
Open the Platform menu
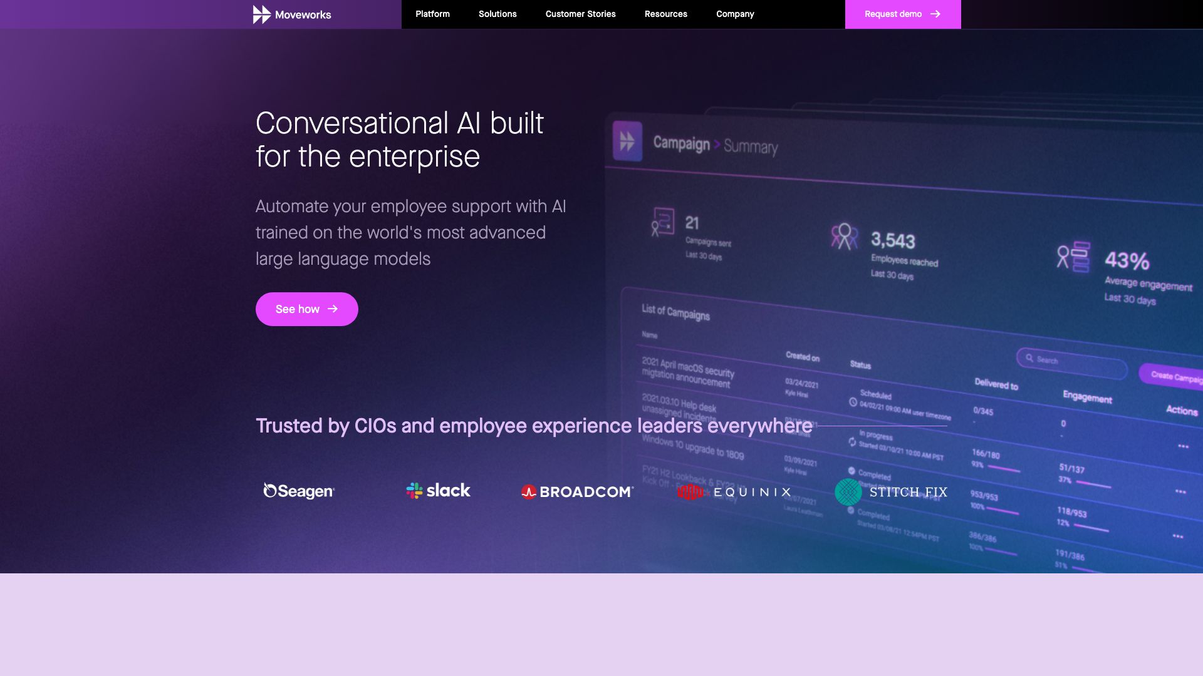coord(432,14)
